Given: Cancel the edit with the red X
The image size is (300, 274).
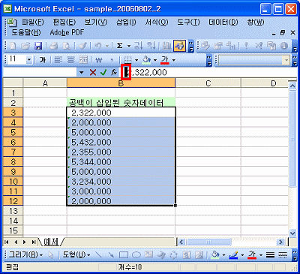Looking at the screenshot, I should pos(93,73).
